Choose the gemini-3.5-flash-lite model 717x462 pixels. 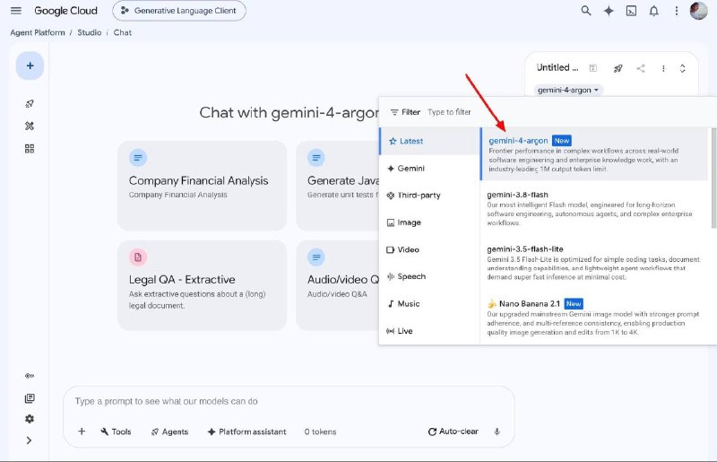pos(593,263)
